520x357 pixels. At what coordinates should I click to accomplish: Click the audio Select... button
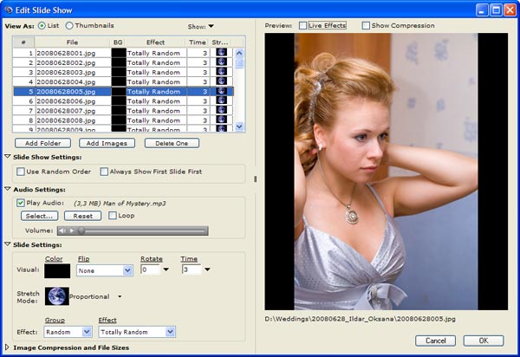40,216
